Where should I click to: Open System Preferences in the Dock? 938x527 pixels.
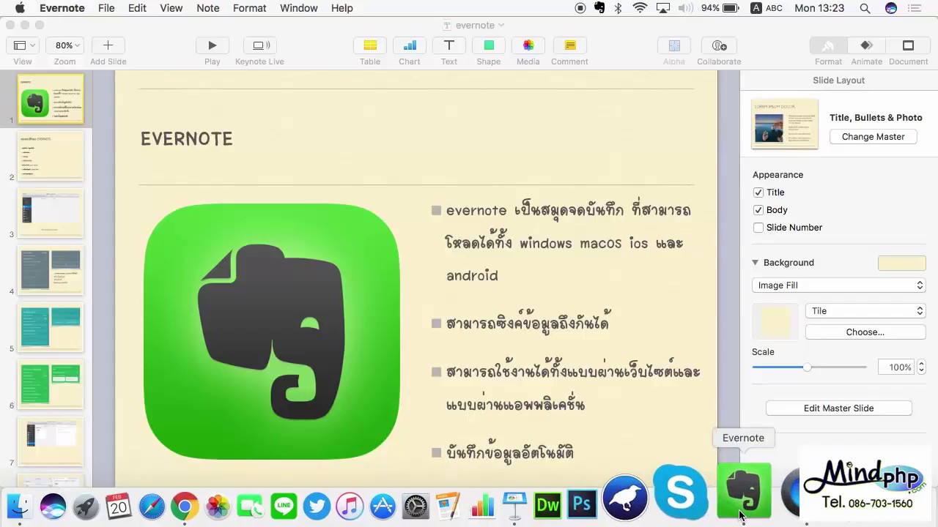click(x=416, y=506)
